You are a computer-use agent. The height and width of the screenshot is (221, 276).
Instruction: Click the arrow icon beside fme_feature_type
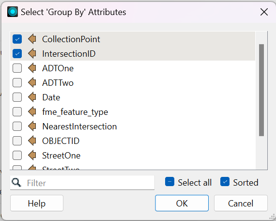point(32,112)
